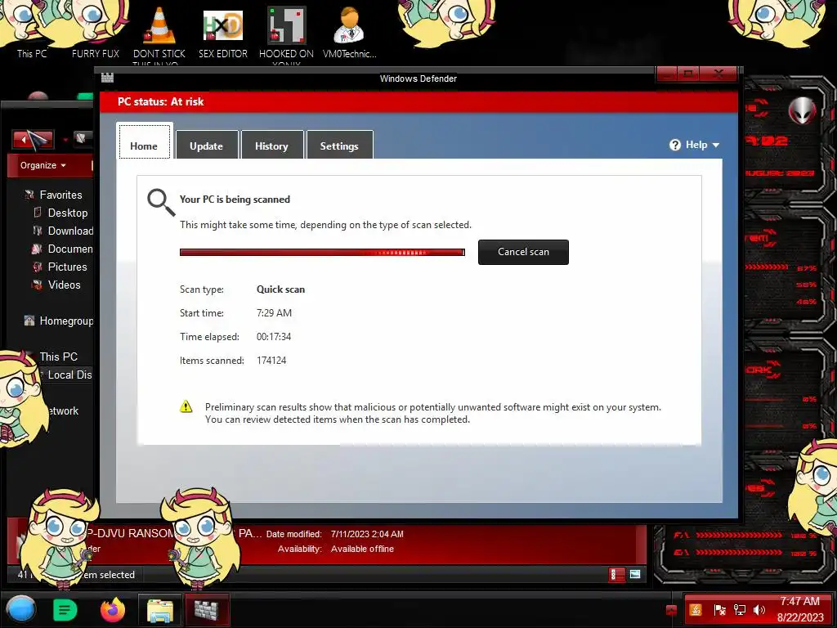Select Local Disk in Explorer sidebar

click(x=70, y=375)
